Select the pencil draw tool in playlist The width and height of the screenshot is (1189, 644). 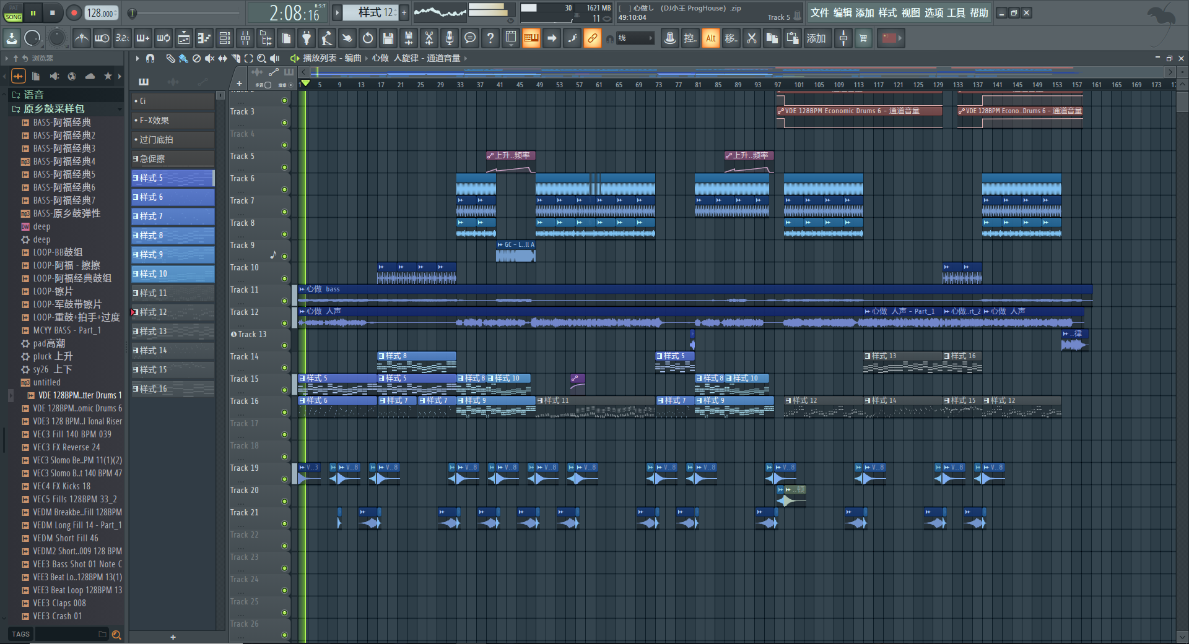170,58
